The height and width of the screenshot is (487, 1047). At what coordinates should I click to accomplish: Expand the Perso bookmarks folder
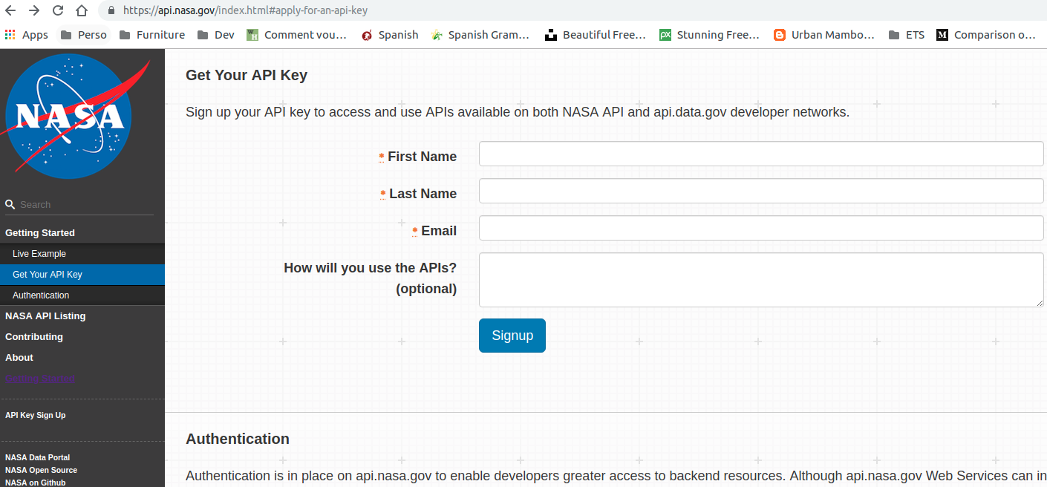coord(84,35)
